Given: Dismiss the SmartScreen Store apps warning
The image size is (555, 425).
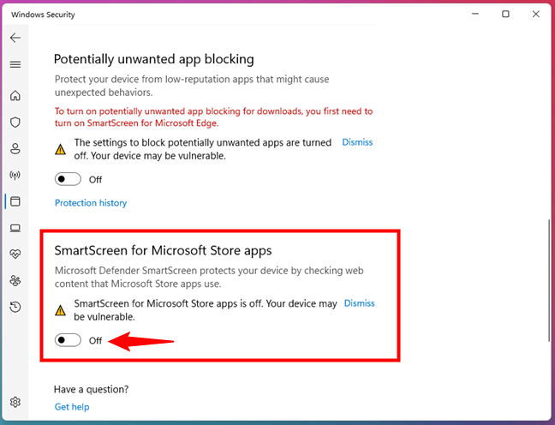Looking at the screenshot, I should pyautogui.click(x=359, y=303).
